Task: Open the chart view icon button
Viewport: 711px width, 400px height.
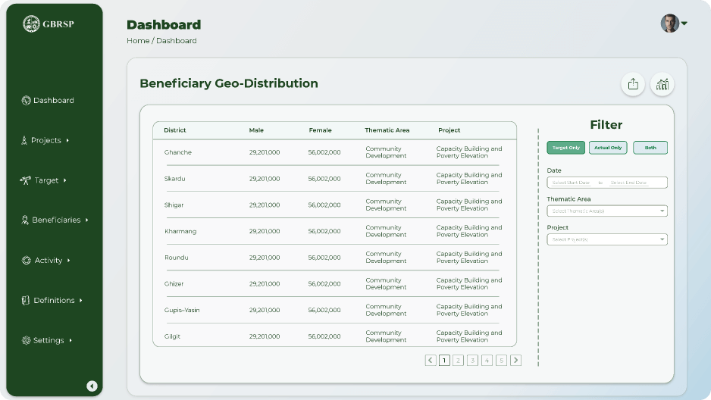Action: click(662, 84)
